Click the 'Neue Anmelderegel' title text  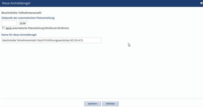[16, 3]
